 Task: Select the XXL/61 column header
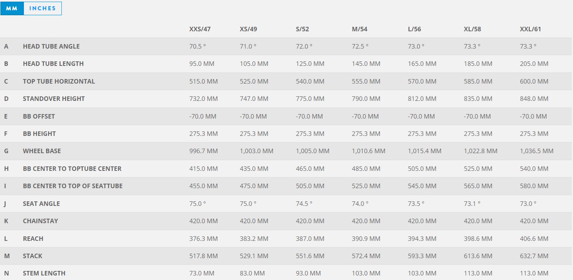531,29
